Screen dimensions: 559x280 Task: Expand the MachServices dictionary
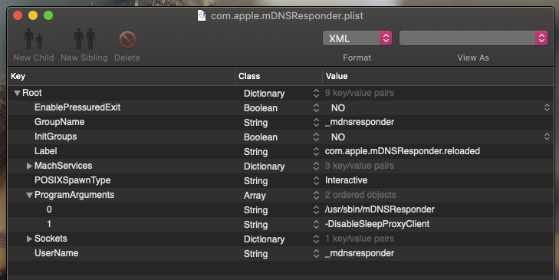[29, 166]
